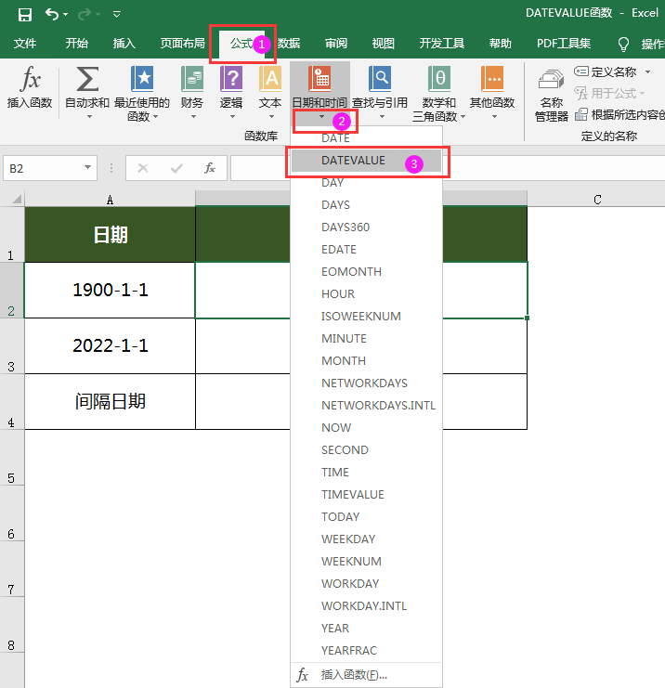Image resolution: width=665 pixels, height=688 pixels.
Task: Switch to the 视图 tab
Action: click(x=384, y=43)
